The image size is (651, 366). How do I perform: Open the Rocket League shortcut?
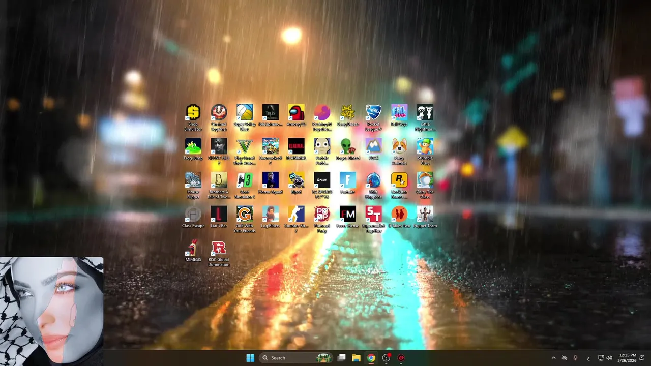click(373, 112)
